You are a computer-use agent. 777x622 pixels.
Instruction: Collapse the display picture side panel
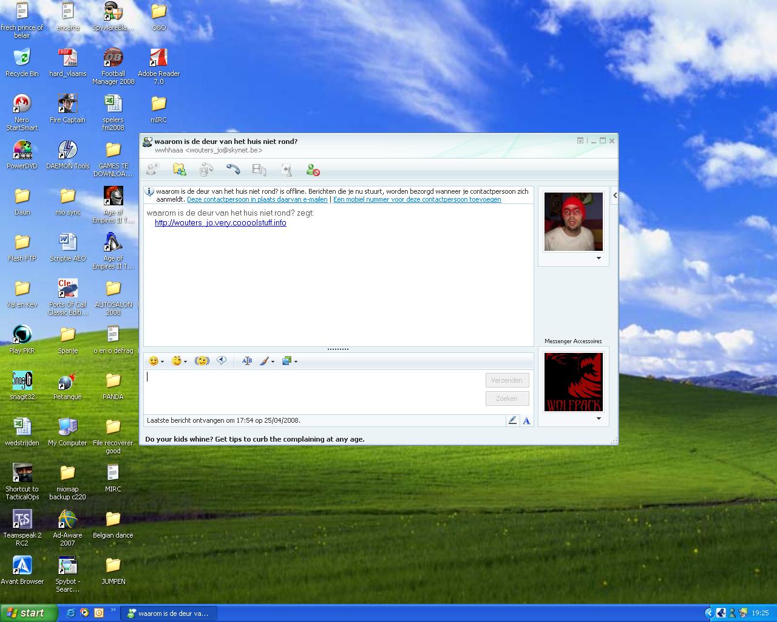point(614,195)
